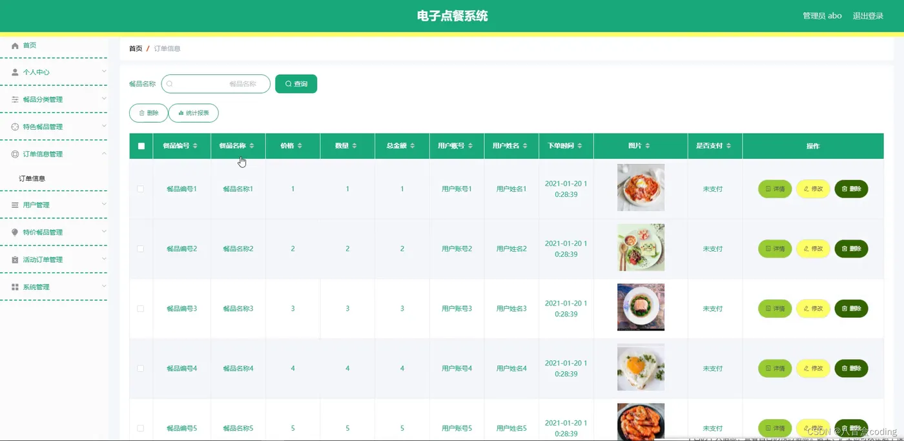Click the person icon for 个人中心

point(15,72)
